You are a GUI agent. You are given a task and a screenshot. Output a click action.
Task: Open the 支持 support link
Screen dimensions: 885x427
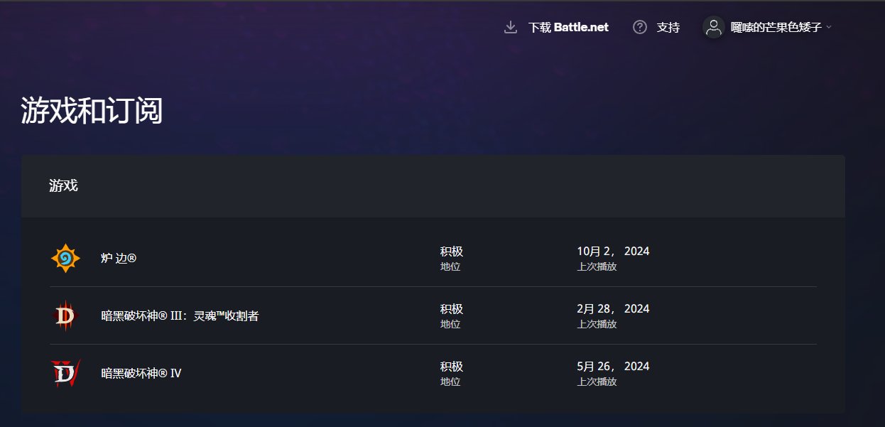coord(668,28)
